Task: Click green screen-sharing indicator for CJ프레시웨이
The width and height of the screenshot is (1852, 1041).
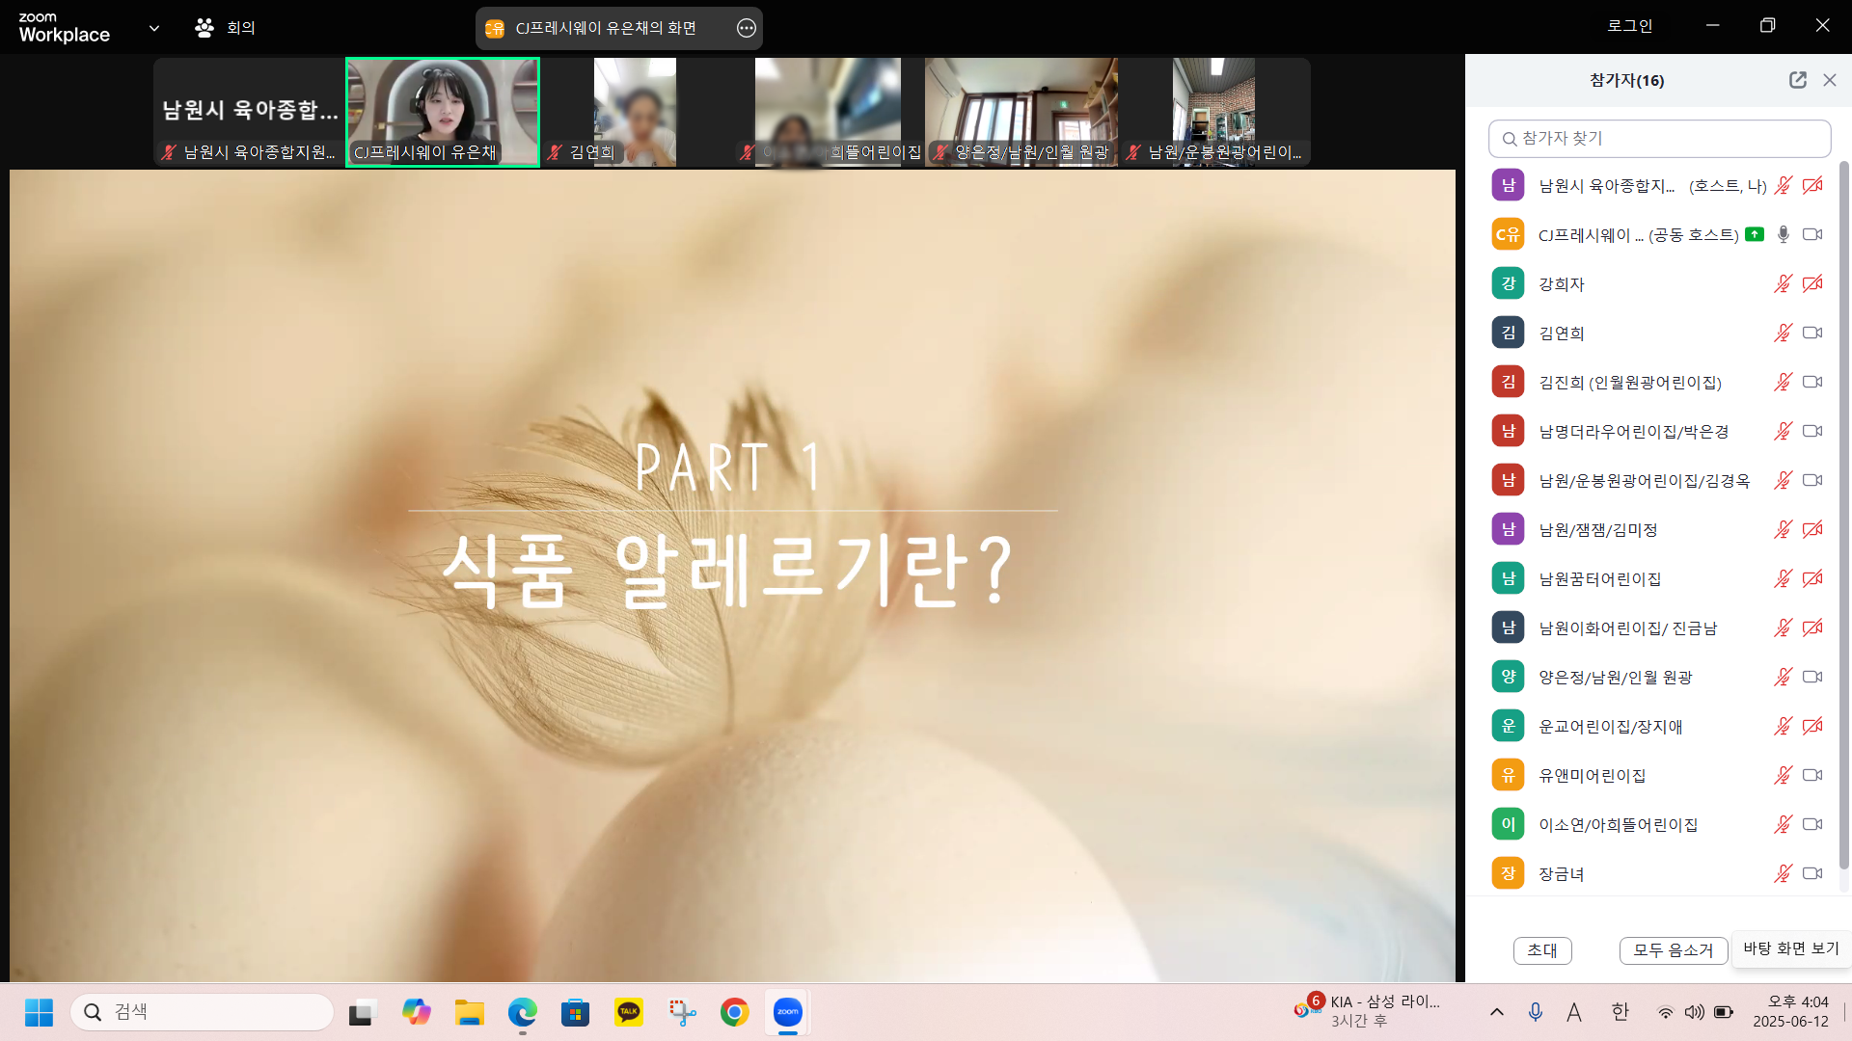Action: [x=1755, y=234]
